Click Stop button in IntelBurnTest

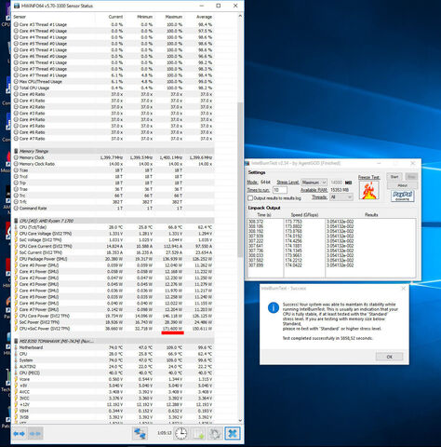pos(411,177)
